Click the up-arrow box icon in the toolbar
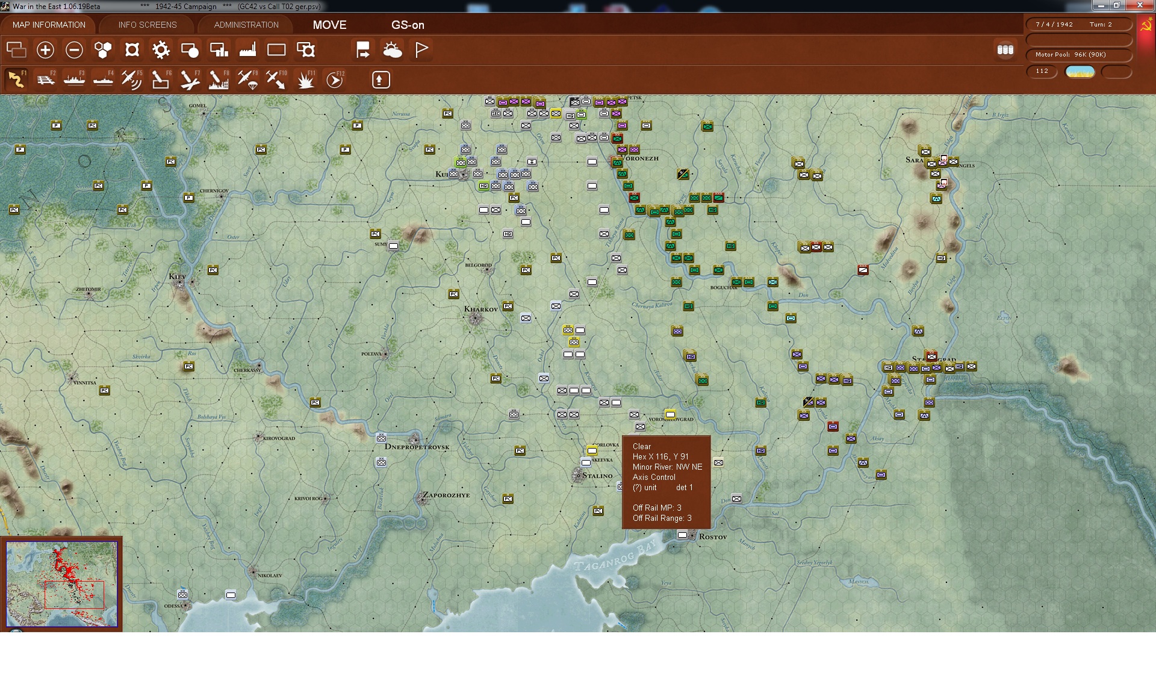The width and height of the screenshot is (1156, 675). 381,79
